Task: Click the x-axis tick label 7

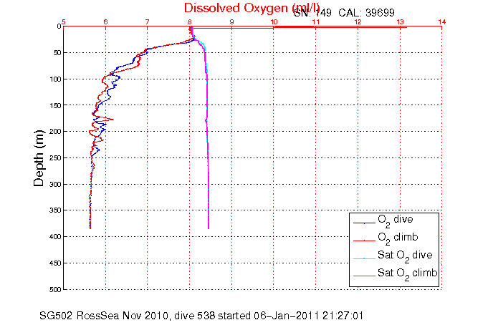Action: tap(147, 21)
